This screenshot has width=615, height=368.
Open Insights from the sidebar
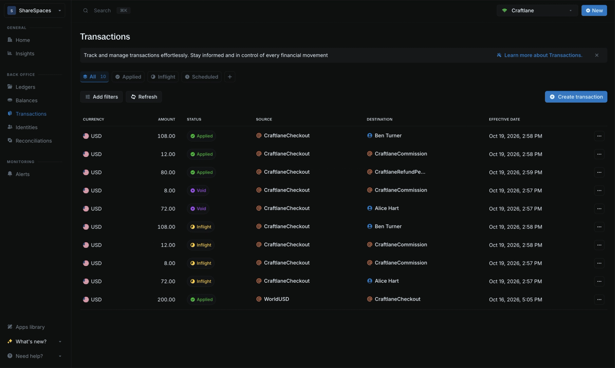[x=25, y=53]
